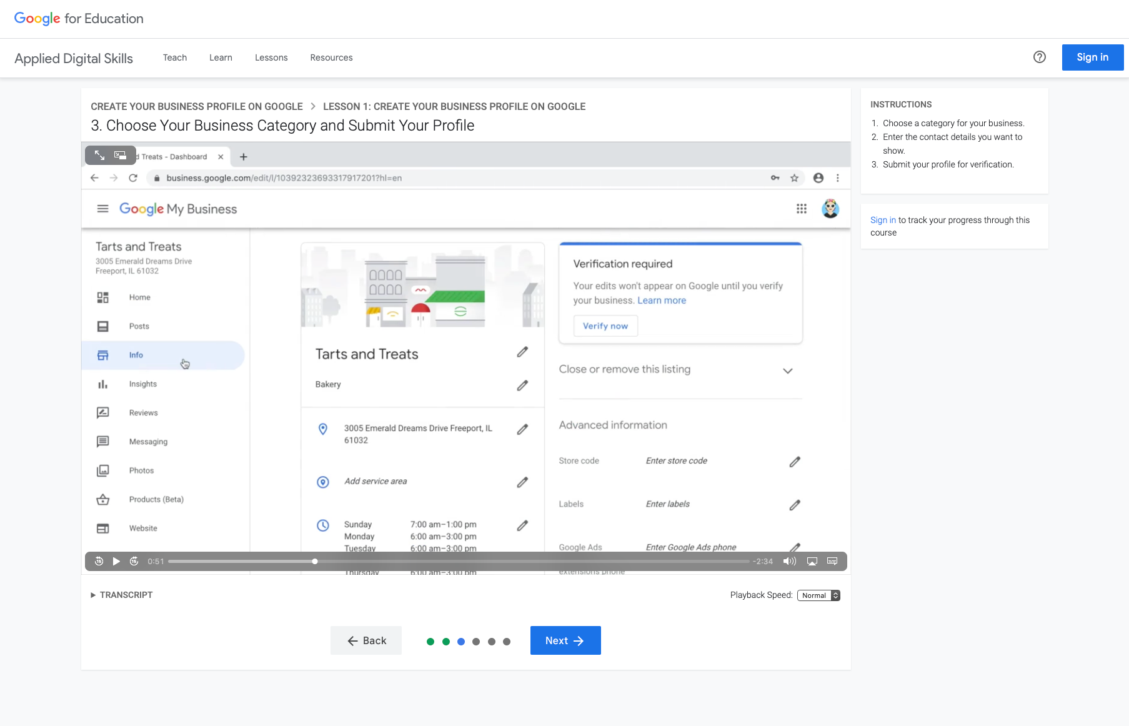Image resolution: width=1129 pixels, height=726 pixels.
Task: Expand the Transcript section
Action: pos(122,595)
